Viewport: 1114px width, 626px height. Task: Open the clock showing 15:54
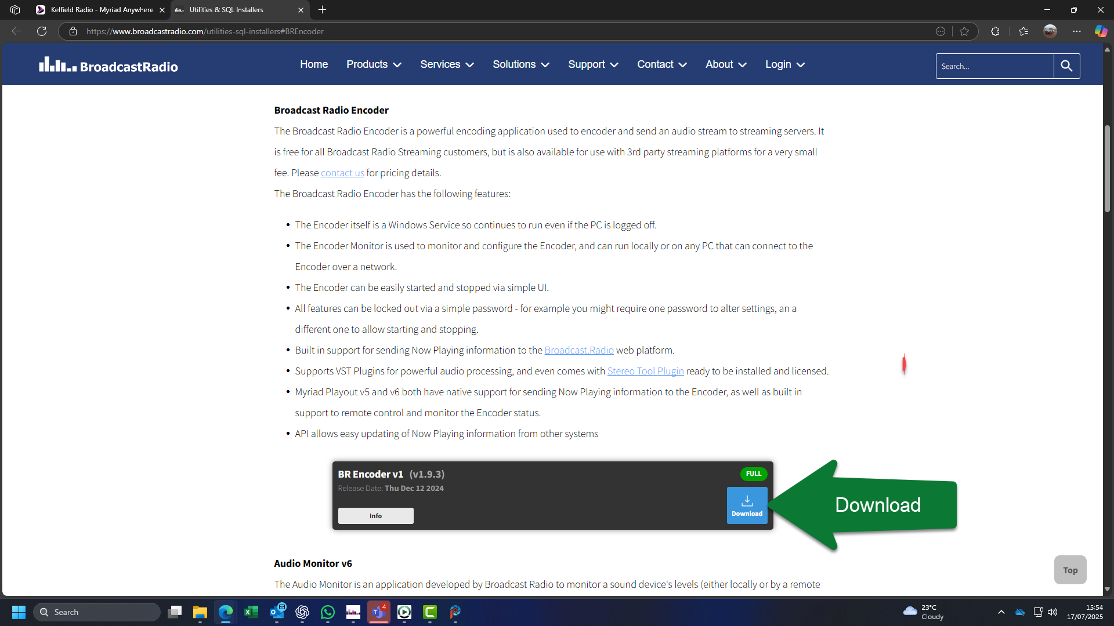[x=1084, y=612]
